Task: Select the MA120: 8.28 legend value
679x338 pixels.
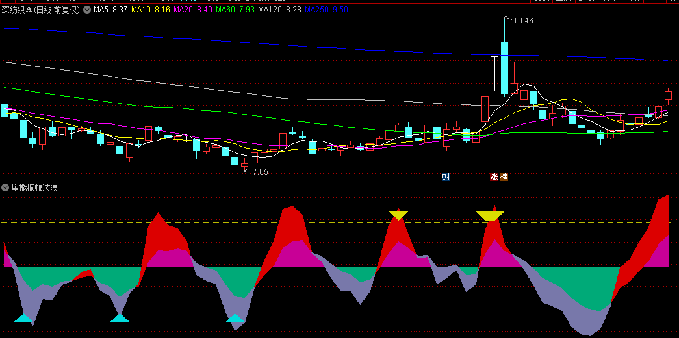Action: click(279, 10)
